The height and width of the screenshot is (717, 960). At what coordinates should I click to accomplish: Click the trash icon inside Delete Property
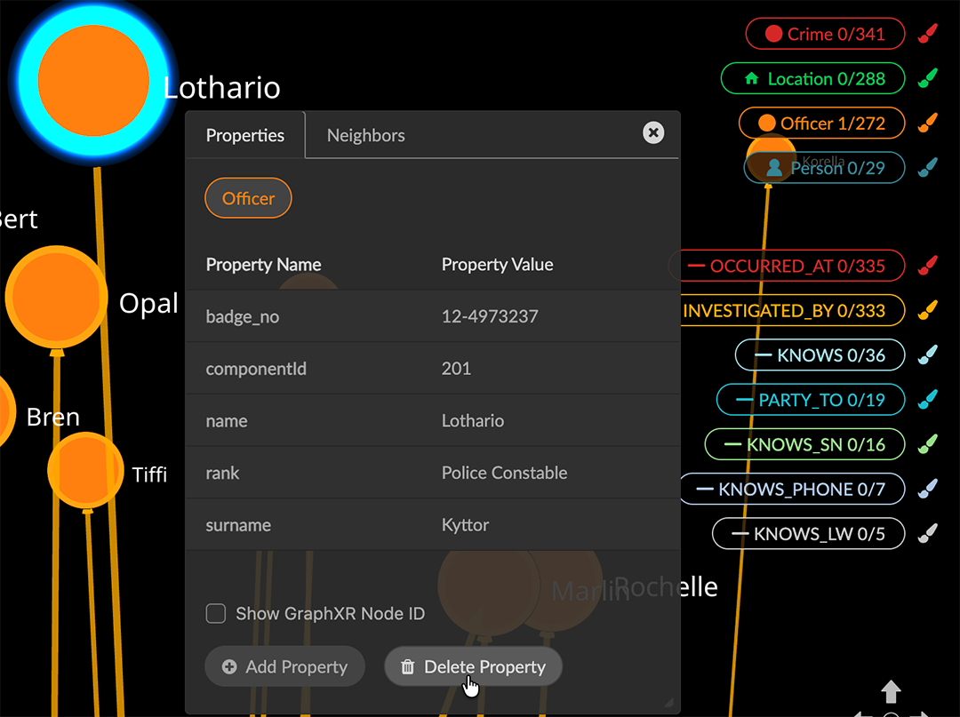407,666
